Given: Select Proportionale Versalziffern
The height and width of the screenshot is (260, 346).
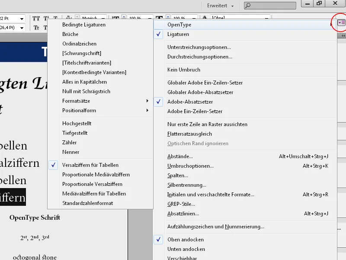Looking at the screenshot, I should tap(100, 184).
